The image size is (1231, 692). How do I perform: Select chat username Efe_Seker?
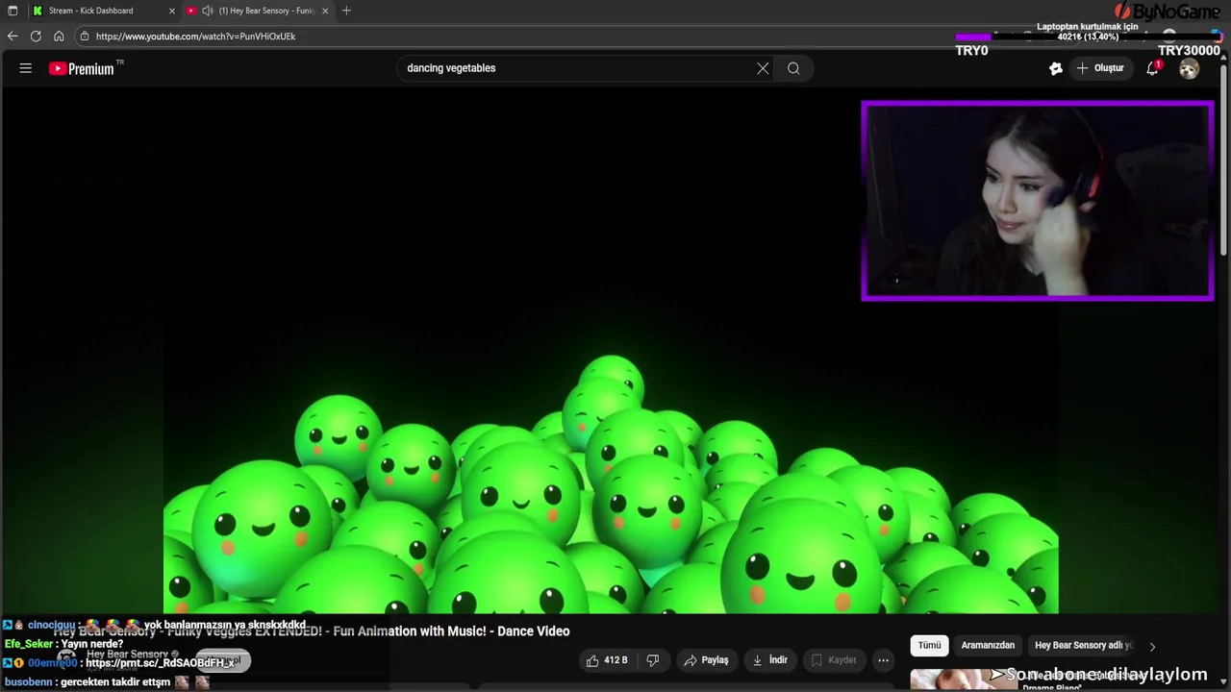(29, 644)
